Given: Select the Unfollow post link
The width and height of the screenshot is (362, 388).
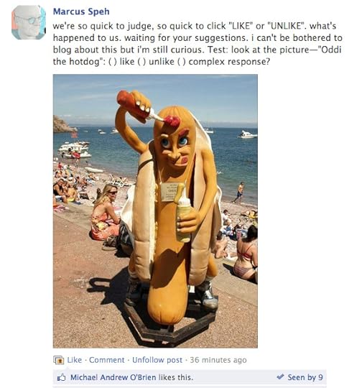Looking at the screenshot, I should (157, 360).
